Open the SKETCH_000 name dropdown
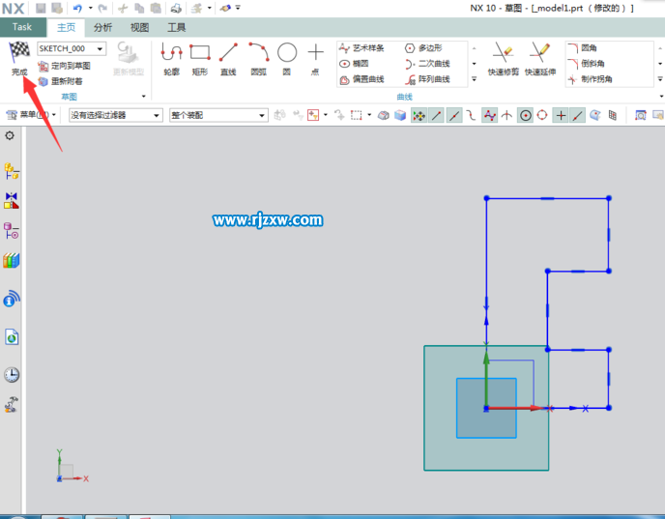Image resolution: width=665 pixels, height=519 pixels. coord(72,48)
